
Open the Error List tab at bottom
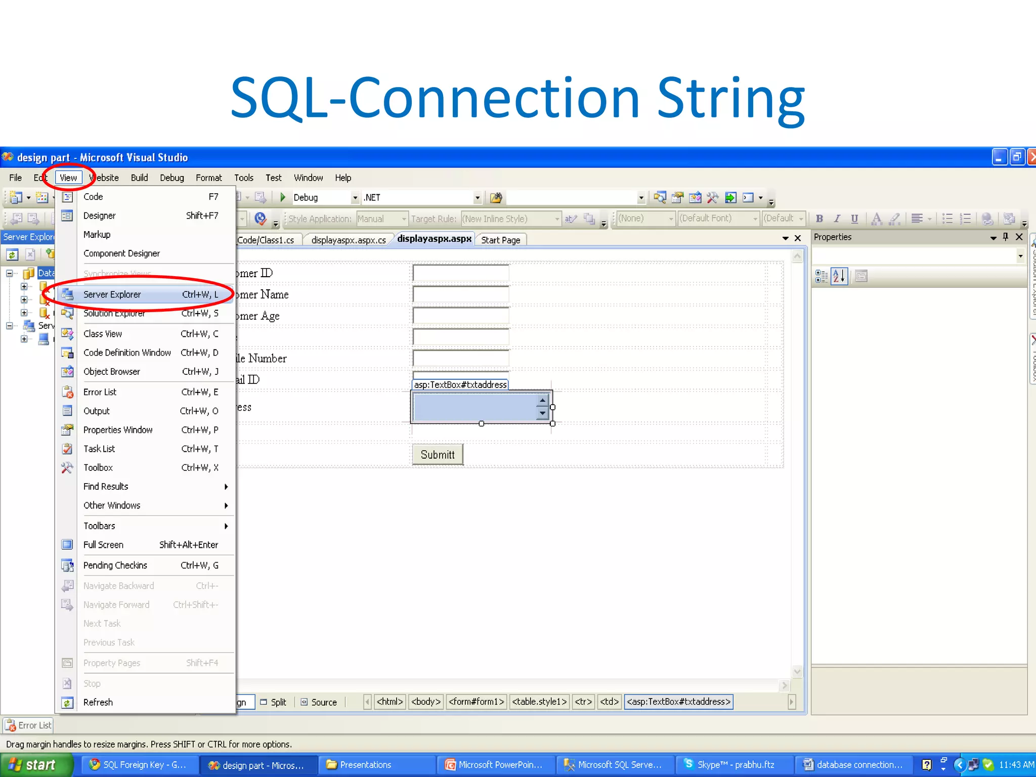coord(28,725)
